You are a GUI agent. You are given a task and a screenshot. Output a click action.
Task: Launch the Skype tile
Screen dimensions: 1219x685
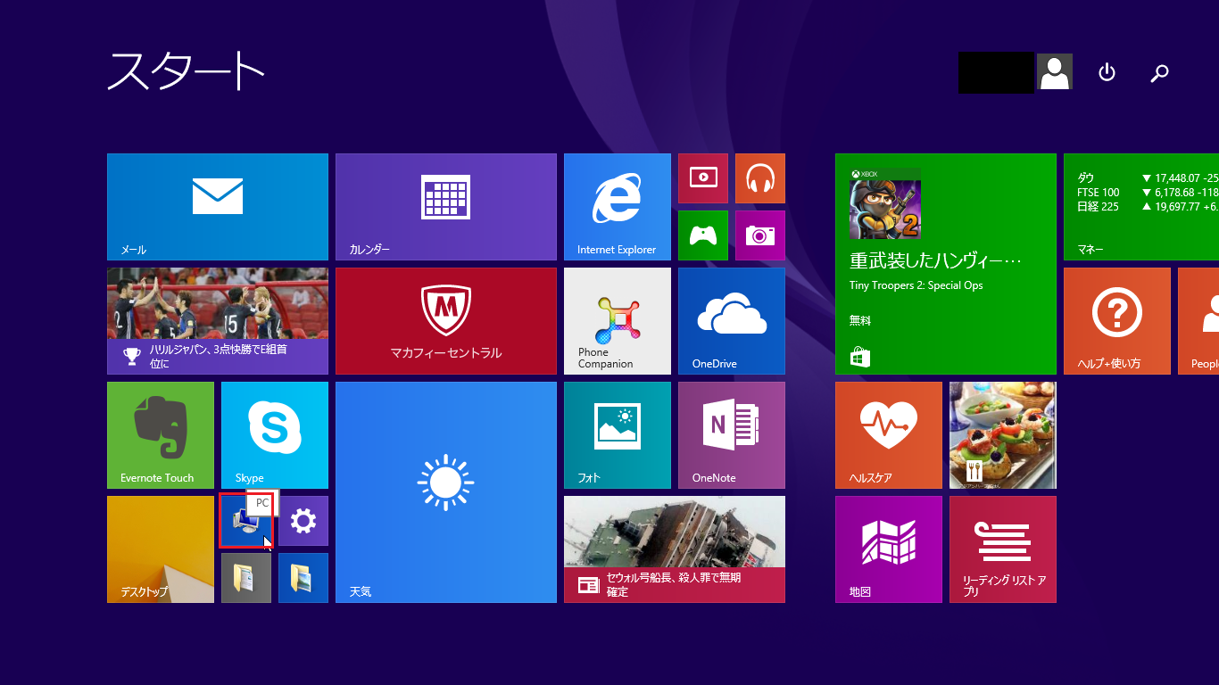(x=275, y=435)
